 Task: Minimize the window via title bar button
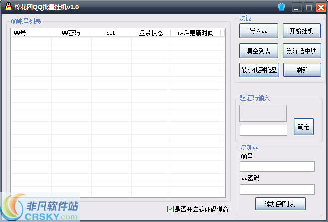pos(297,8)
